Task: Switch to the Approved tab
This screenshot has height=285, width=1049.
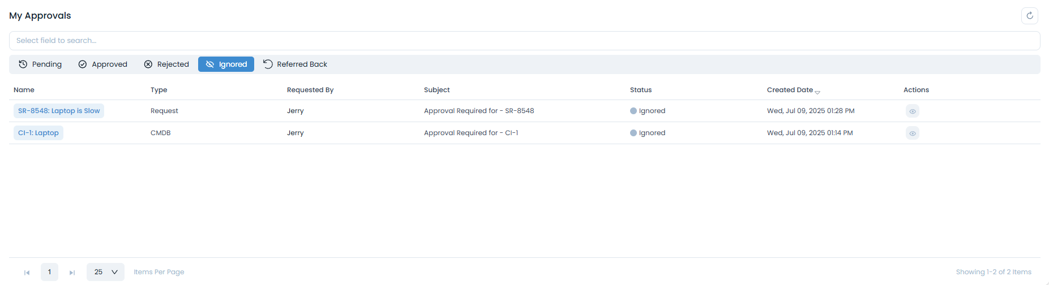Action: coord(102,64)
